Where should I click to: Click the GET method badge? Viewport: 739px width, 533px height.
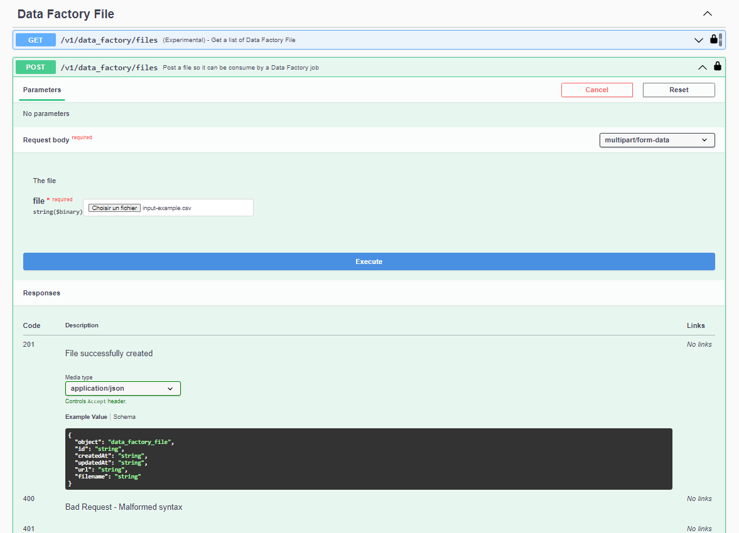click(36, 40)
